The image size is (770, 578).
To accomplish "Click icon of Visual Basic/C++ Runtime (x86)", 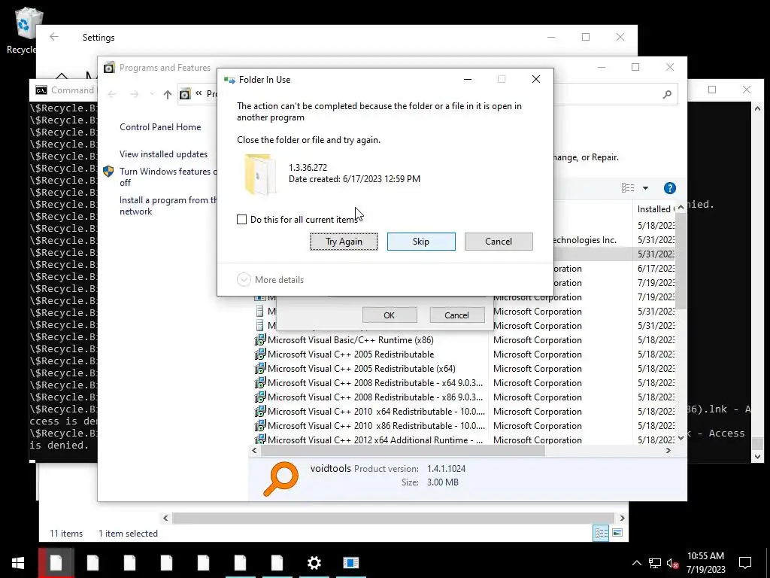I will point(259,340).
